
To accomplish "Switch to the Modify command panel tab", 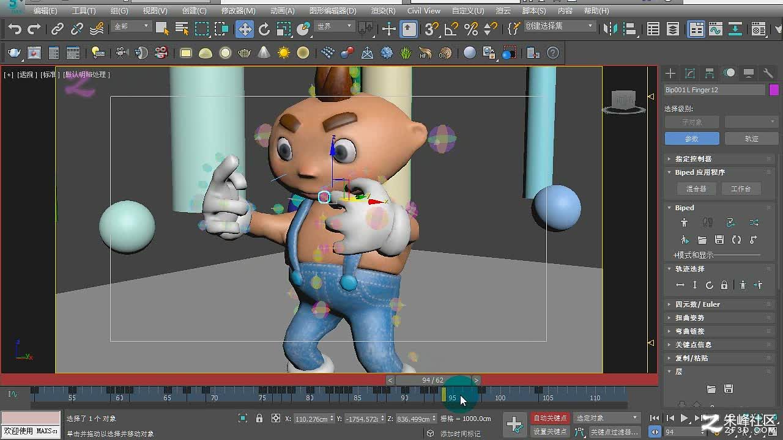I will click(x=690, y=73).
